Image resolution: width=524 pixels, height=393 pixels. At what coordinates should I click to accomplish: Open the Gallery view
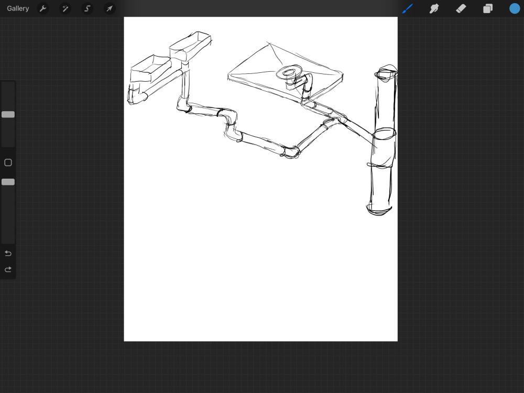point(18,8)
